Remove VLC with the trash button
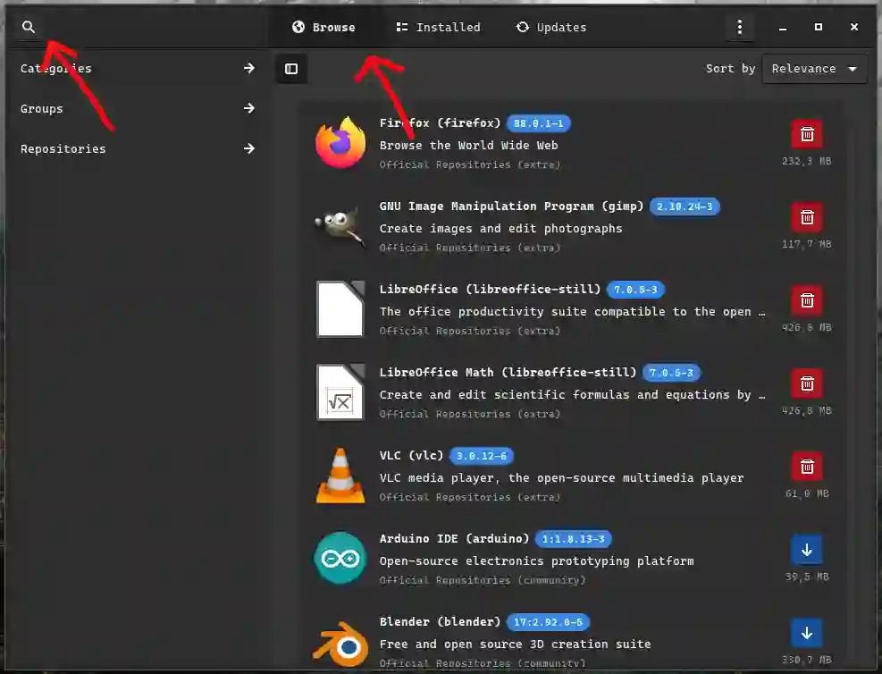This screenshot has width=882, height=674. (x=807, y=467)
